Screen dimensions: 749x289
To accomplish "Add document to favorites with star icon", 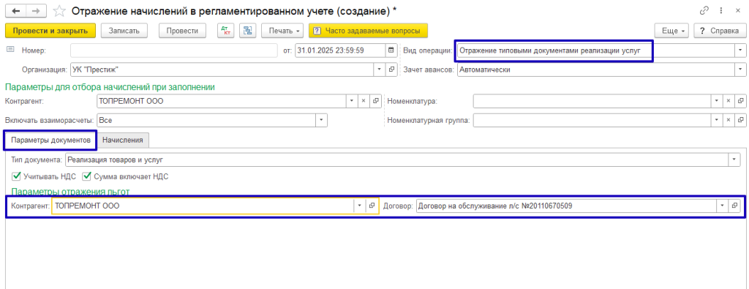I will [x=59, y=10].
